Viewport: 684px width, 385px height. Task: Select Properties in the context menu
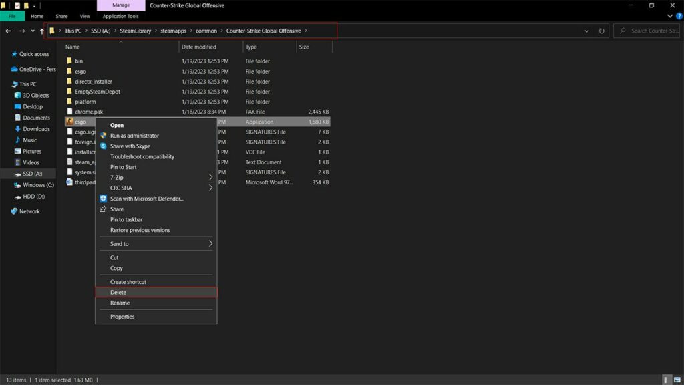tap(122, 317)
